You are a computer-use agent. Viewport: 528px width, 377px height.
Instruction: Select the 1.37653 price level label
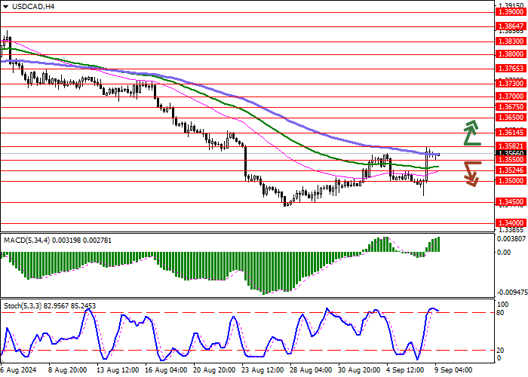pos(511,69)
